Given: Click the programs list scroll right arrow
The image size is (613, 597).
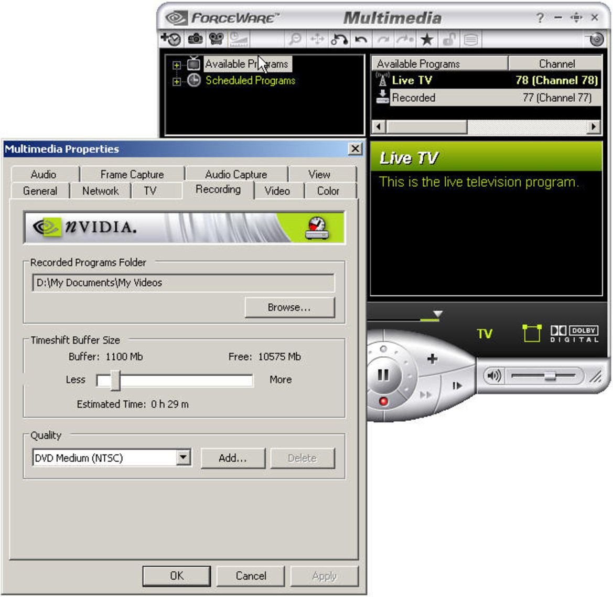Looking at the screenshot, I should click(x=594, y=126).
